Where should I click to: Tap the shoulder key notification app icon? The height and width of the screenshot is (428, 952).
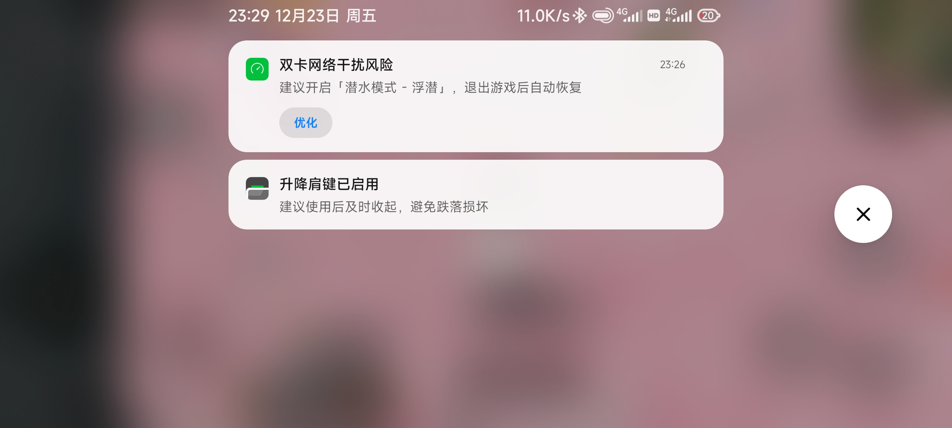tap(257, 188)
